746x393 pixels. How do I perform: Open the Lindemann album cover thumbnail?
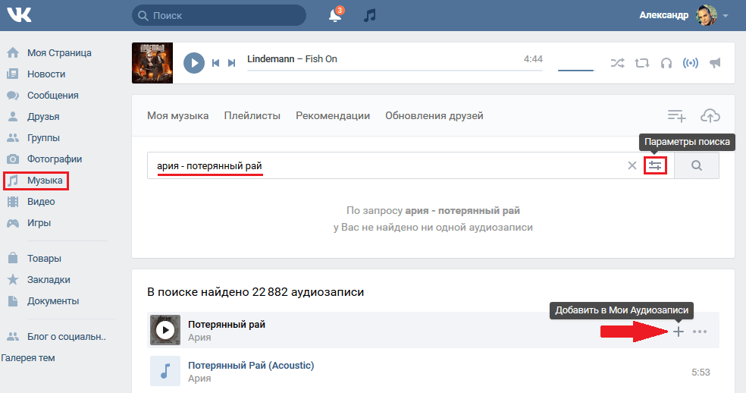tap(152, 63)
